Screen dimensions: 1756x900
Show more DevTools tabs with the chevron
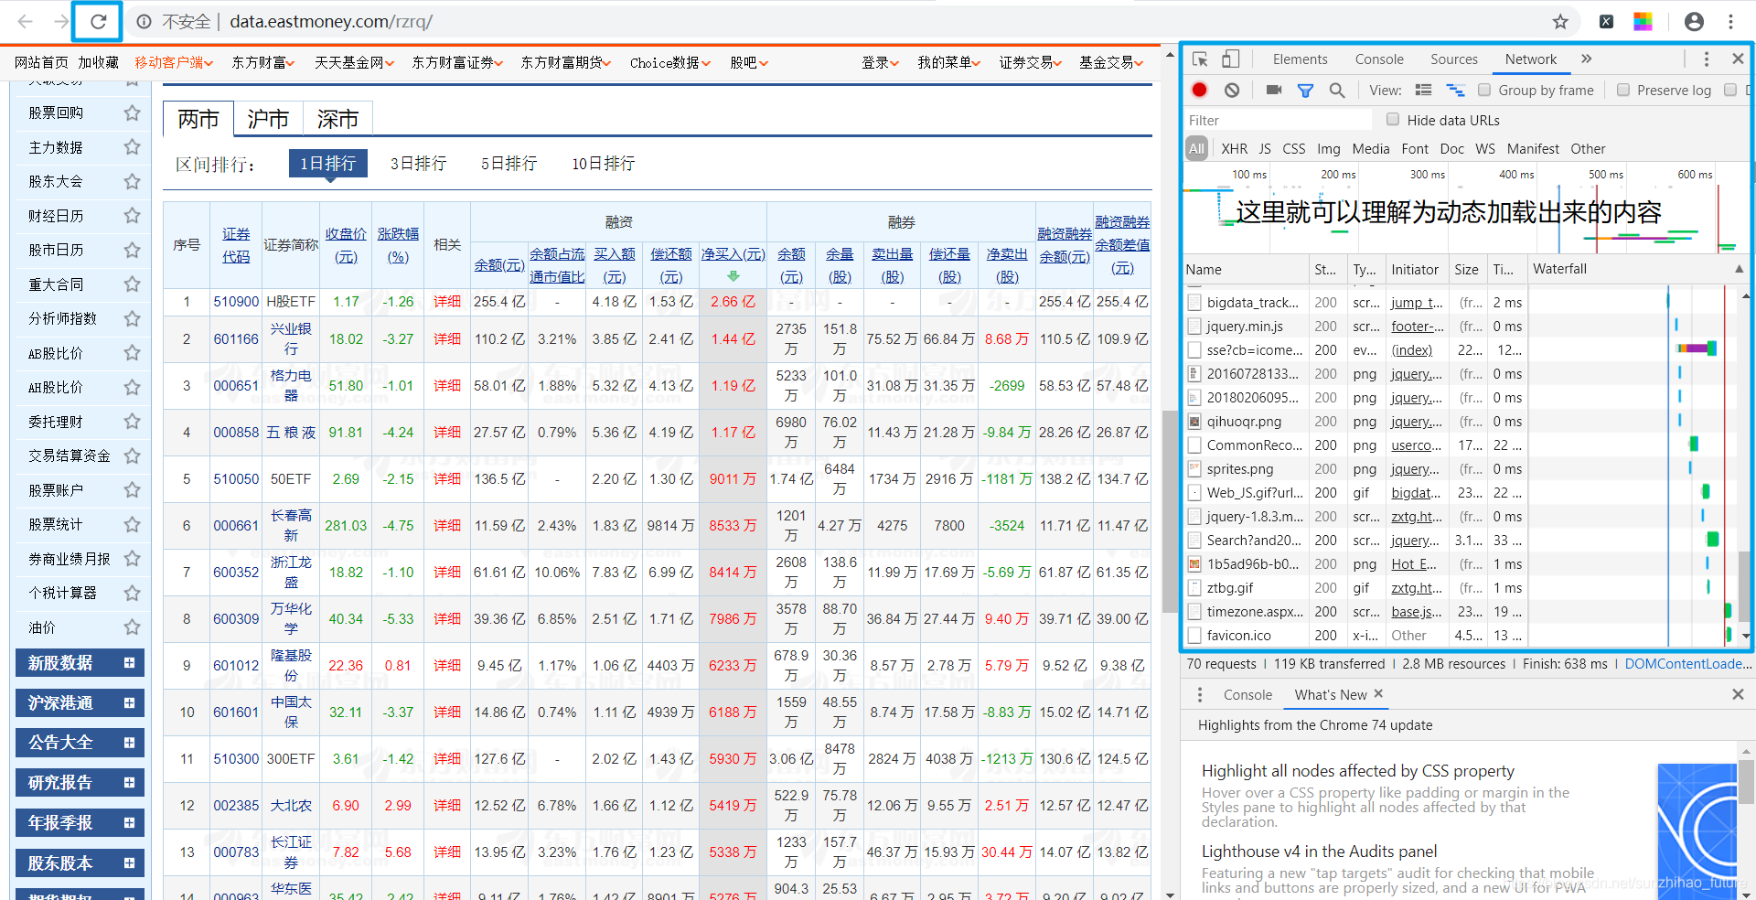click(1586, 59)
